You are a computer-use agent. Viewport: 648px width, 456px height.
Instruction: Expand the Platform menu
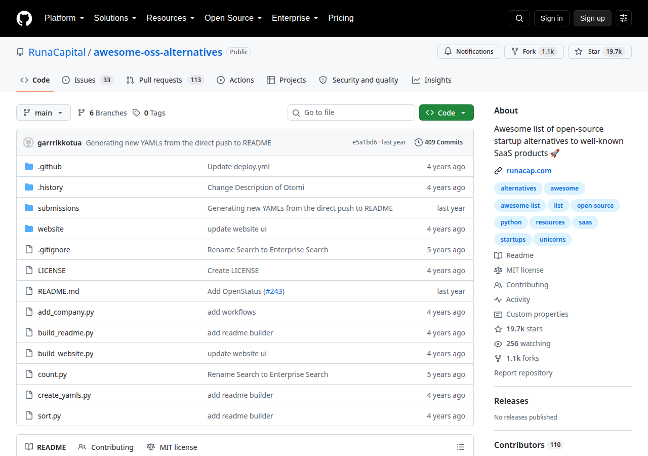[x=64, y=18]
